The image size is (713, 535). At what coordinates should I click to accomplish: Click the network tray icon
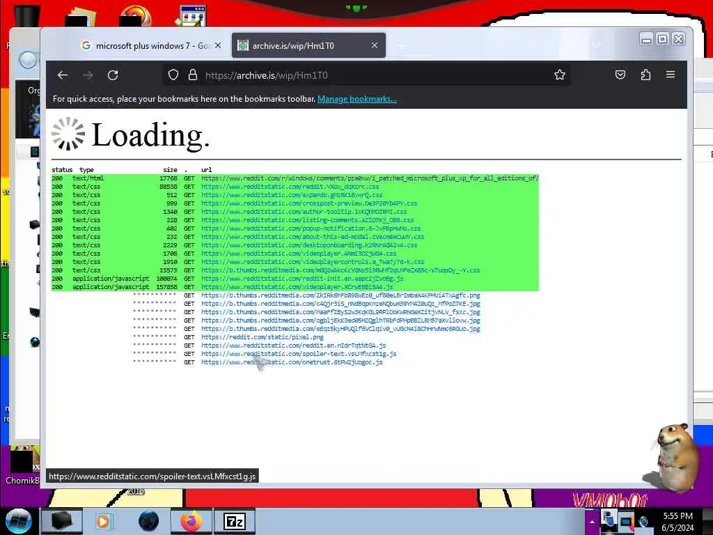coord(626,521)
